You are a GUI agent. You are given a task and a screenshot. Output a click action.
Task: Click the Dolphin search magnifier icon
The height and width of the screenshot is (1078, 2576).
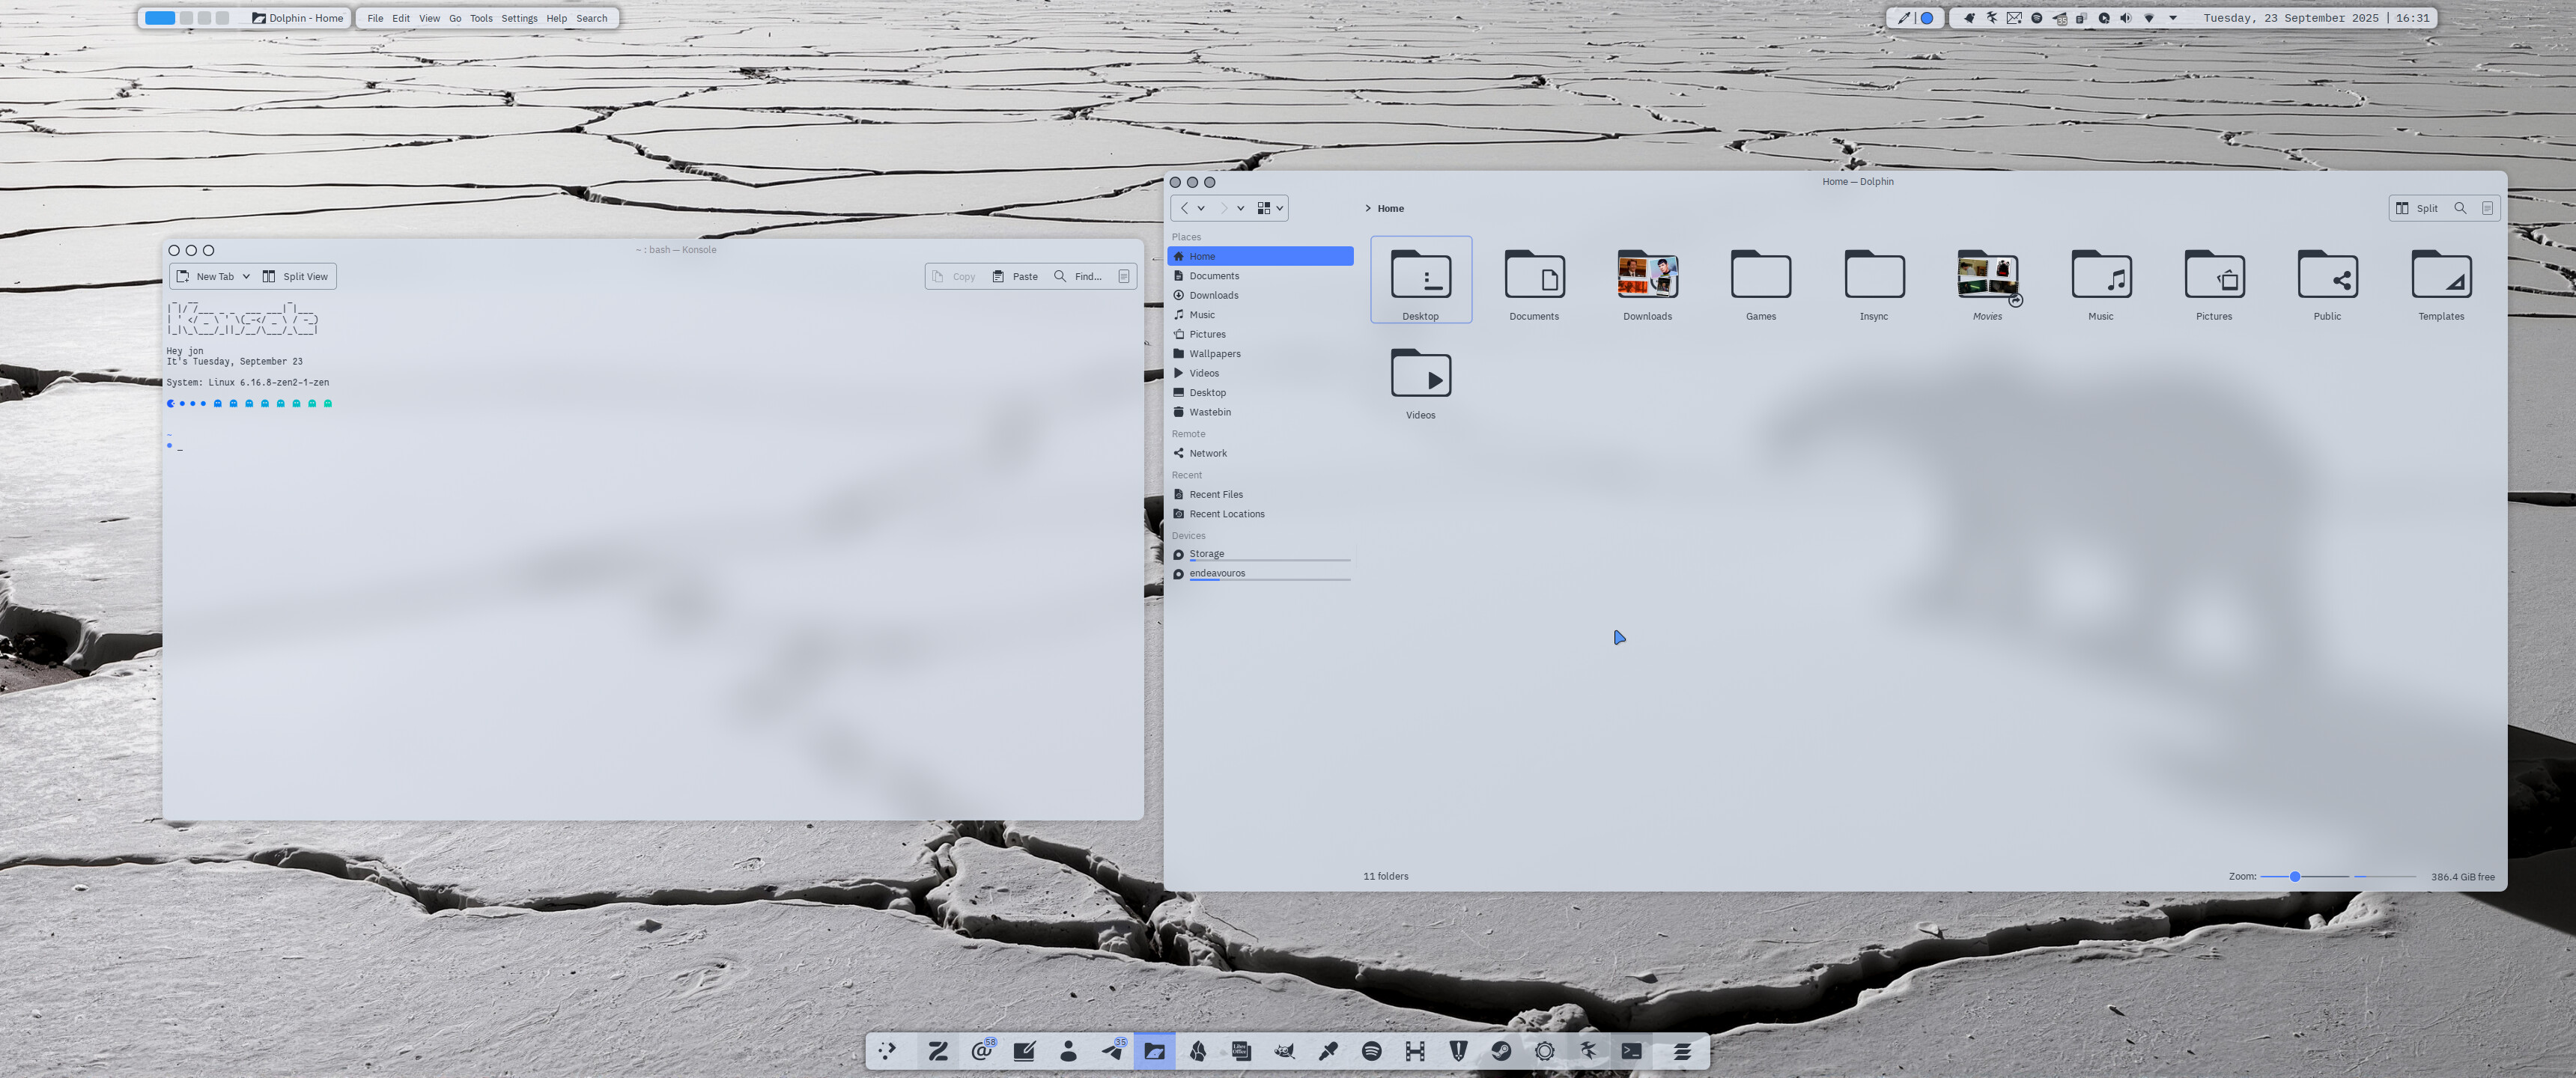2460,208
